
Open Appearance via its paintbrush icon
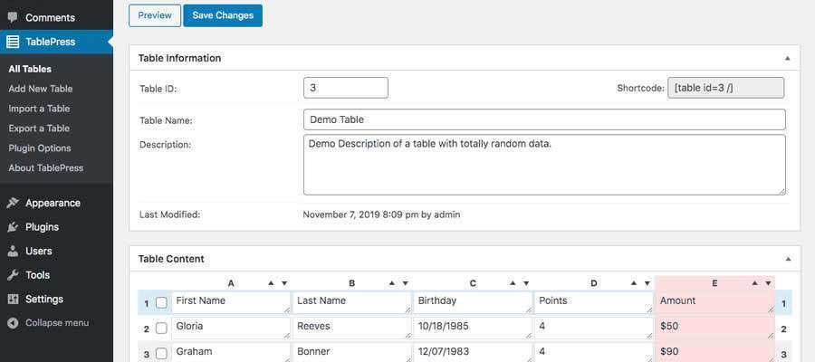[13, 203]
